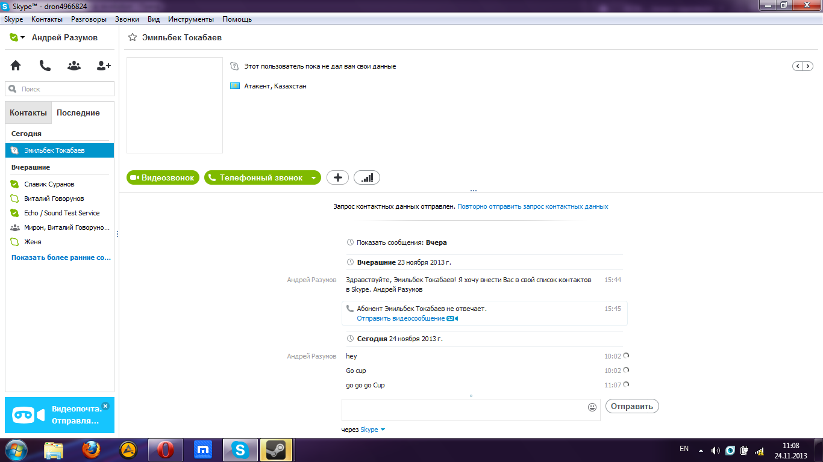Open the Звонки menu

click(x=127, y=19)
